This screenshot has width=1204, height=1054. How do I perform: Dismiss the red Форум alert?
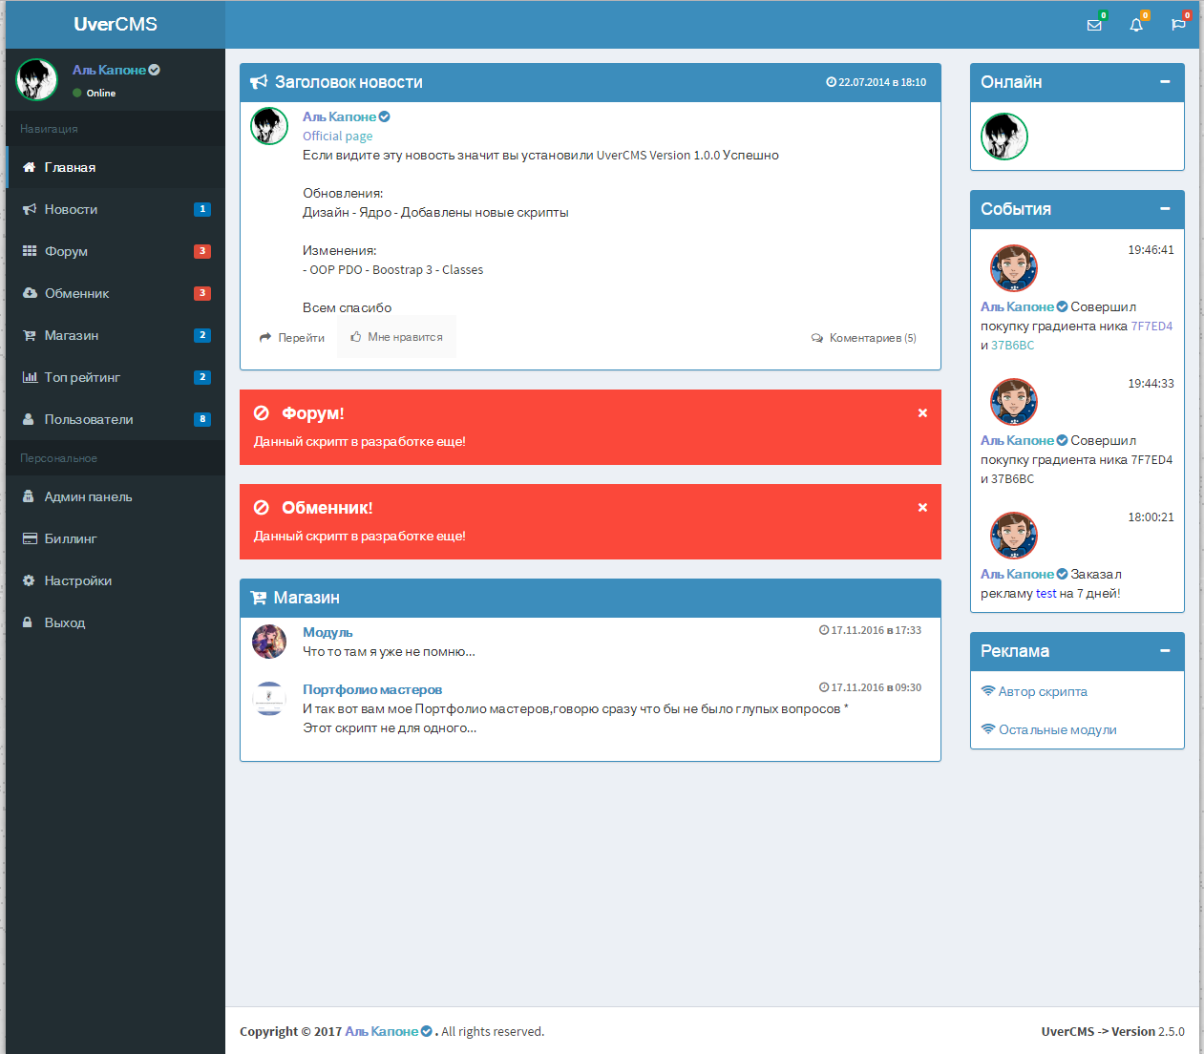pos(922,413)
